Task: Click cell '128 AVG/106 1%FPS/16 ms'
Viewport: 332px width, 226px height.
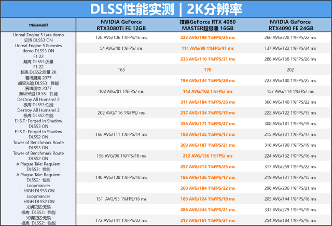Action: click(121, 37)
